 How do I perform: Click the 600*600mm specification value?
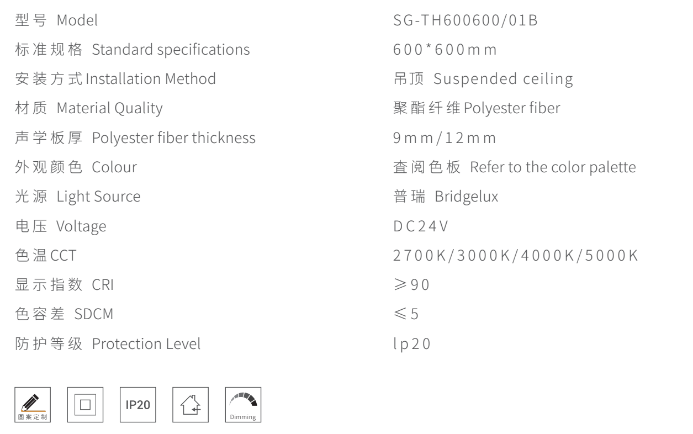[x=443, y=50]
